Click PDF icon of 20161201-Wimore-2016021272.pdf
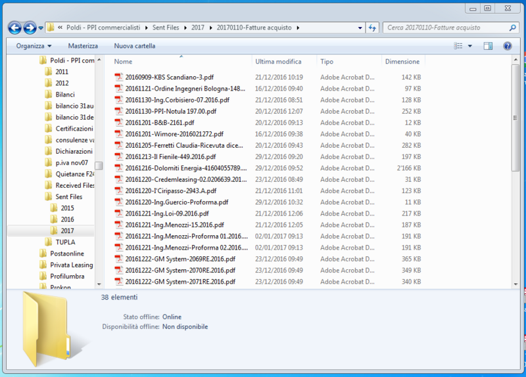Viewport: 526px width, 377px height. pyautogui.click(x=118, y=134)
